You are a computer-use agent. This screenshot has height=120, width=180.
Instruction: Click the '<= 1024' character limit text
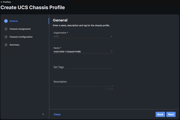point(109,89)
